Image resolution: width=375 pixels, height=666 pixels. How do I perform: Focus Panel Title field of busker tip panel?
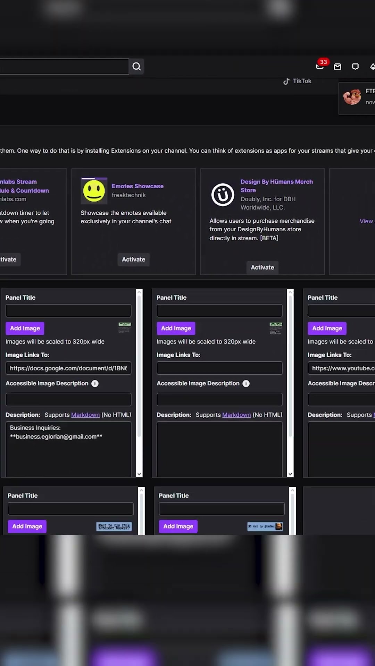click(70, 509)
